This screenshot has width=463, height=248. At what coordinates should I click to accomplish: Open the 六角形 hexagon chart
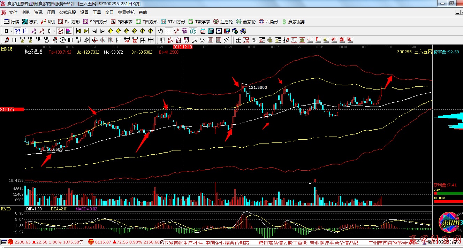[268, 22]
